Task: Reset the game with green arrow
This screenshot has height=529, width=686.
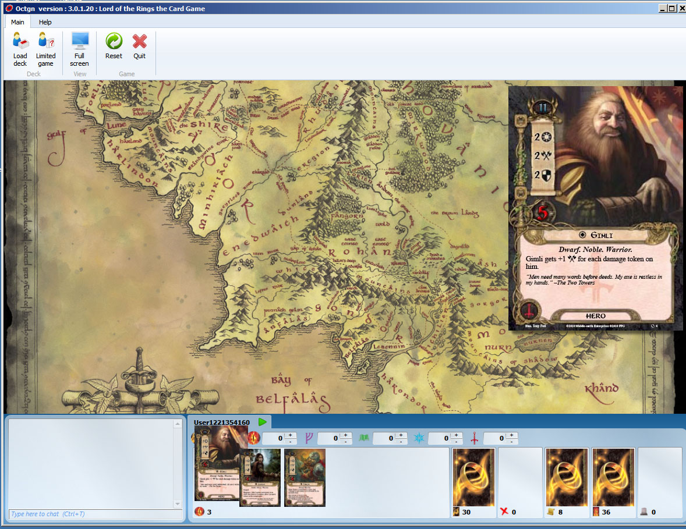Action: (114, 45)
